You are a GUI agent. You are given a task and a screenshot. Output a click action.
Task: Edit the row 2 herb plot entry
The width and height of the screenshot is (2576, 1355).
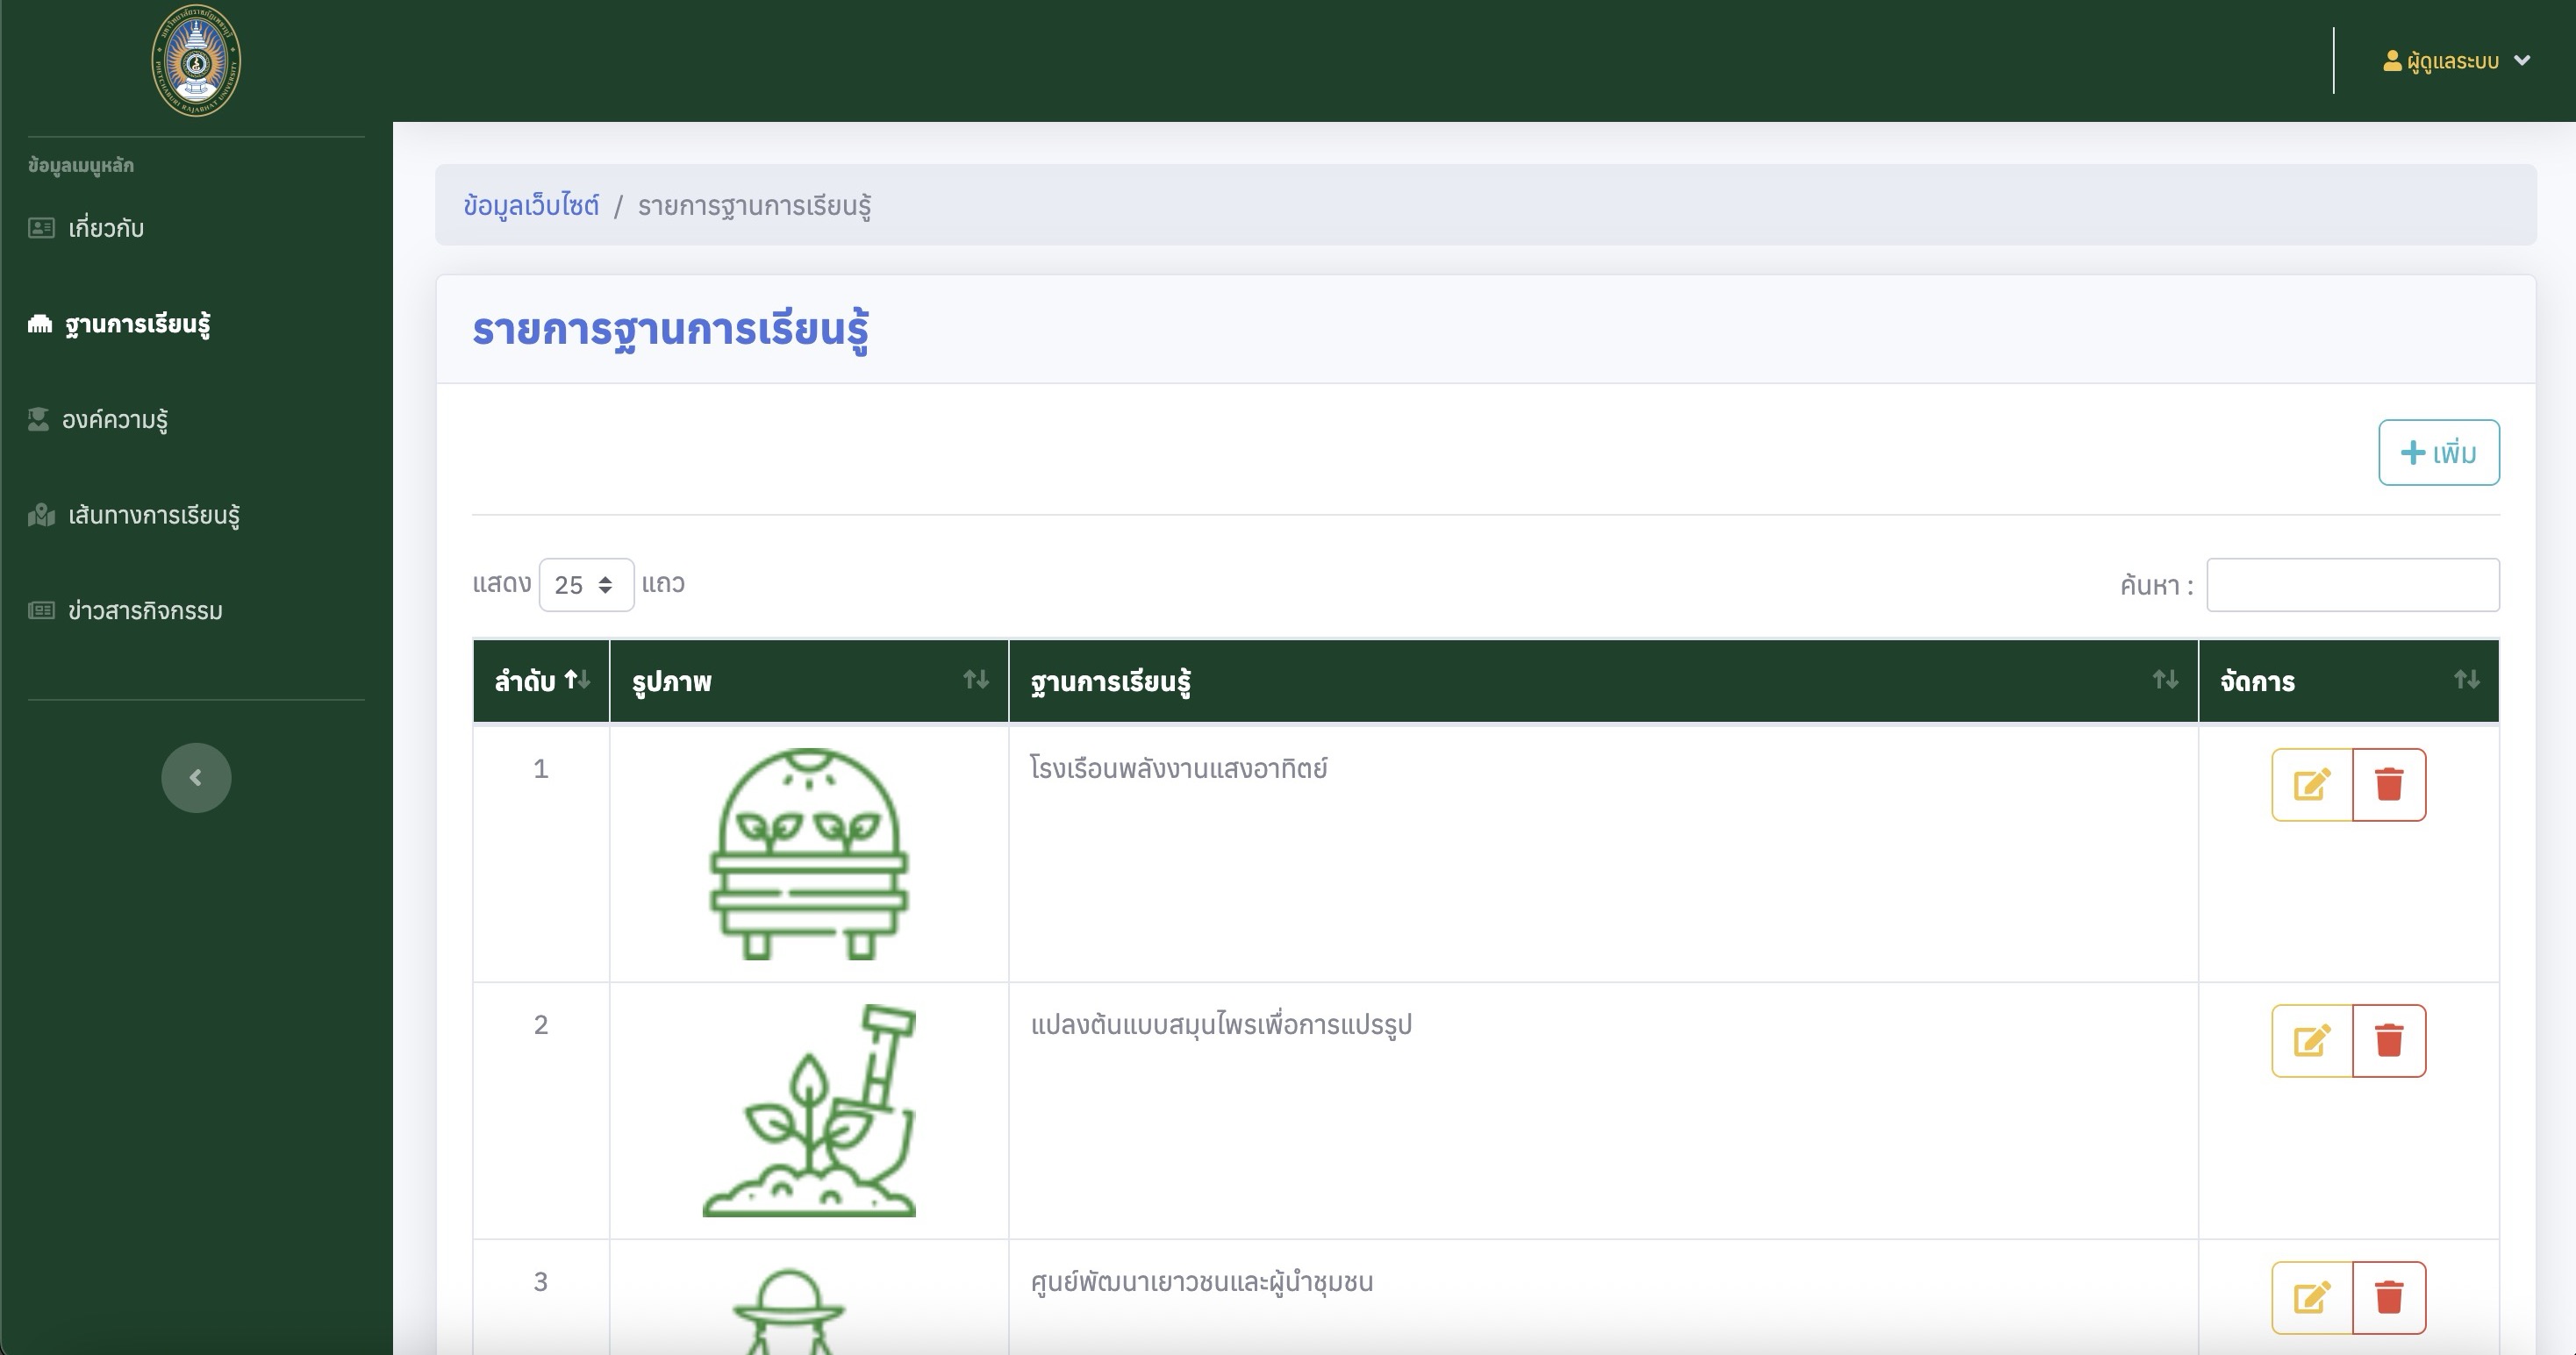click(2311, 1040)
